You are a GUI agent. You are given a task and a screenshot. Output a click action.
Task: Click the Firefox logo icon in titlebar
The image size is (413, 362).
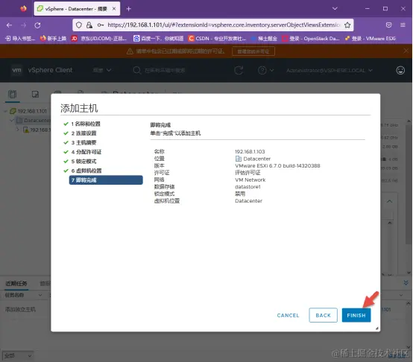coord(23,9)
